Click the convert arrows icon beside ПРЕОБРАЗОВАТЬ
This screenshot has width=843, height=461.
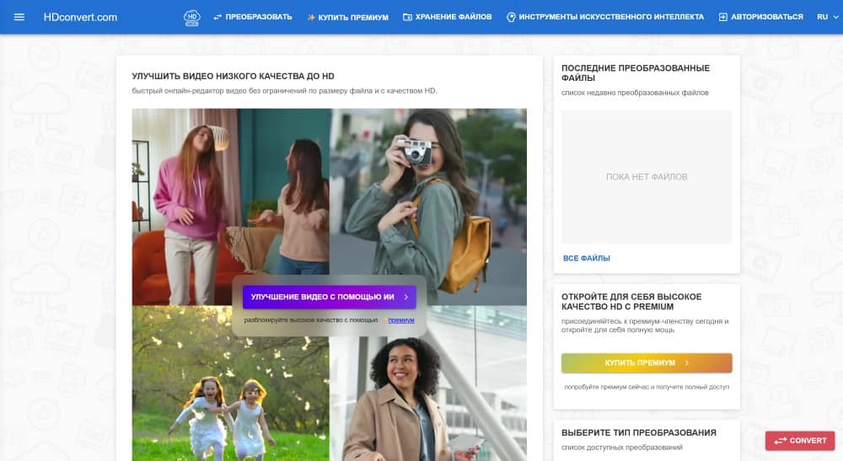pyautogui.click(x=217, y=17)
